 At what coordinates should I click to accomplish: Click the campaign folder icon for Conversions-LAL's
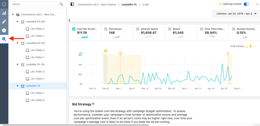pyautogui.click(x=18, y=15)
